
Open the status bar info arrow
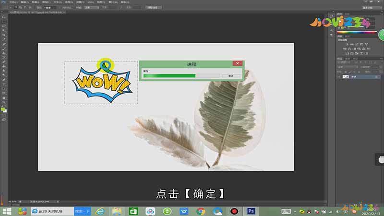point(58,202)
